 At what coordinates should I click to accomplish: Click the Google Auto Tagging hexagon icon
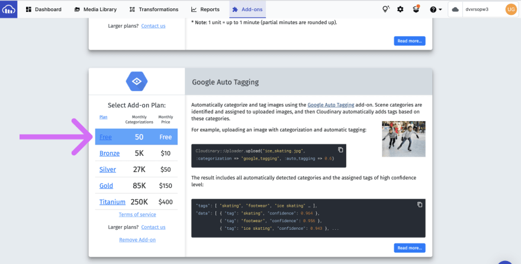tap(137, 82)
